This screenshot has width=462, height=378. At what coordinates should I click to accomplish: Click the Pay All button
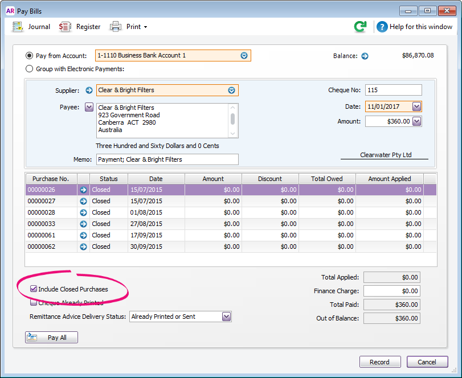tap(51, 338)
